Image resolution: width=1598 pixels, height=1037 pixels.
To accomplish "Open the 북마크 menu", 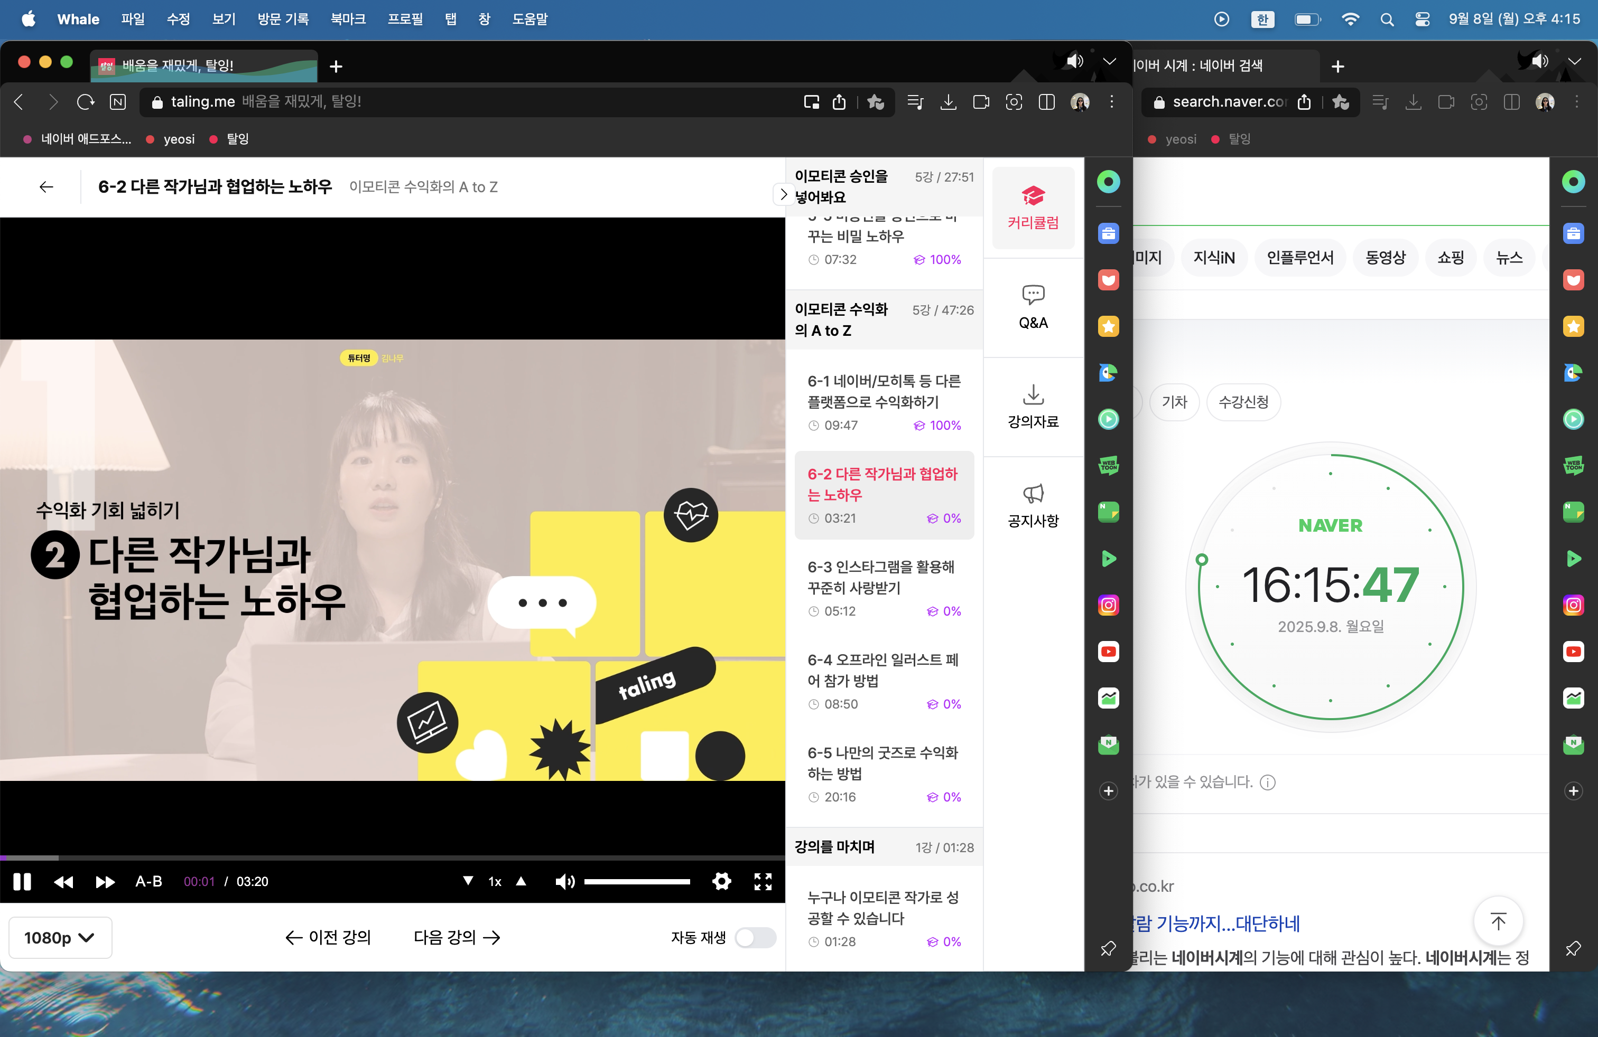I will click(348, 19).
